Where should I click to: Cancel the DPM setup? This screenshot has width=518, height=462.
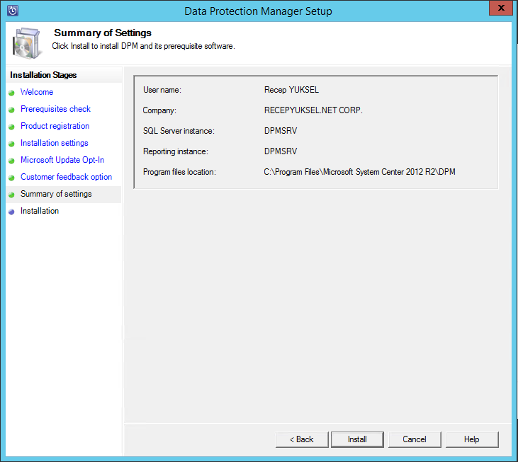415,439
